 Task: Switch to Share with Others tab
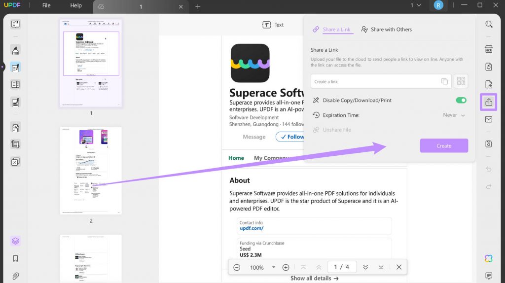(387, 30)
